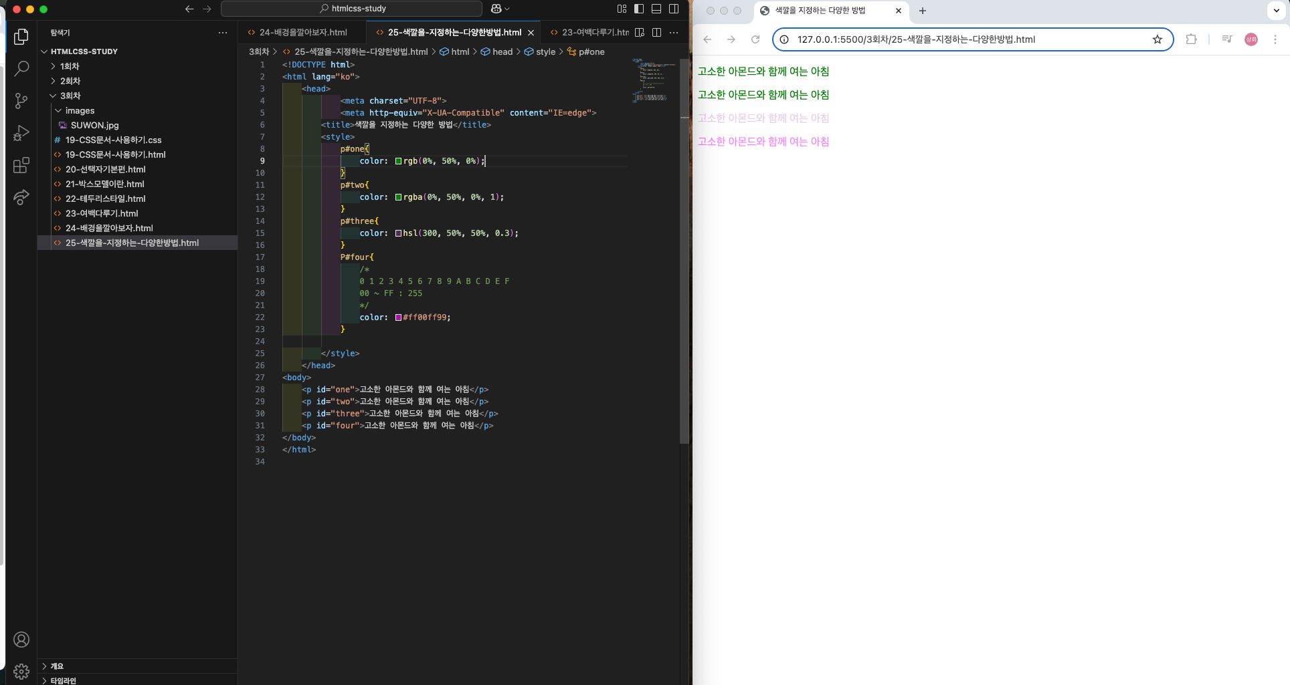The image size is (1290, 685).
Task: Expand the 2회차 folder
Action: click(x=137, y=81)
